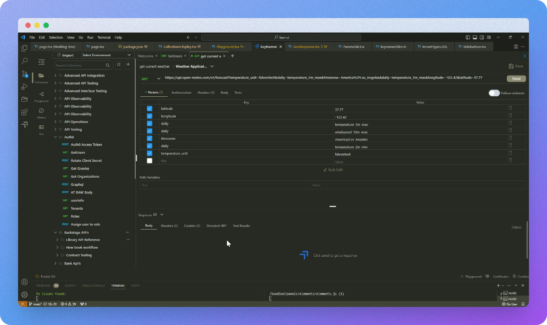Click the Send button
The image size is (547, 325).
[x=516, y=79]
